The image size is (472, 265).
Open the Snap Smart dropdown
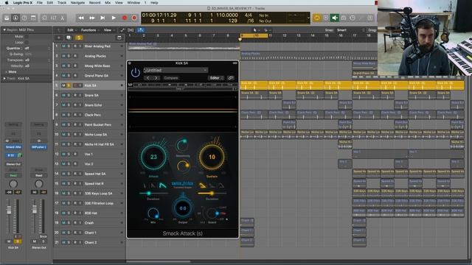(351, 30)
